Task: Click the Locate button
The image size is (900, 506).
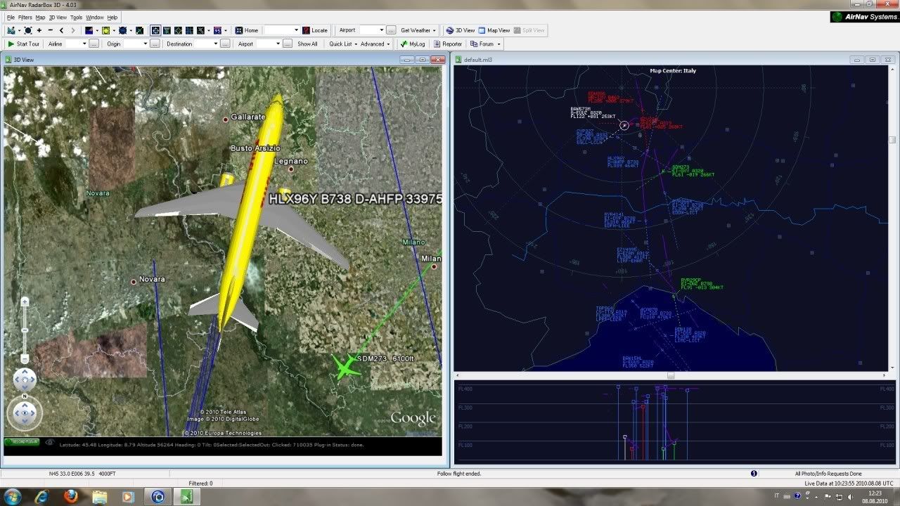Action: (x=315, y=30)
